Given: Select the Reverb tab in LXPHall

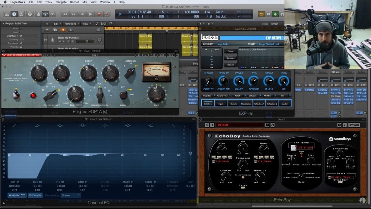Looking at the screenshot, I should pos(234,104).
